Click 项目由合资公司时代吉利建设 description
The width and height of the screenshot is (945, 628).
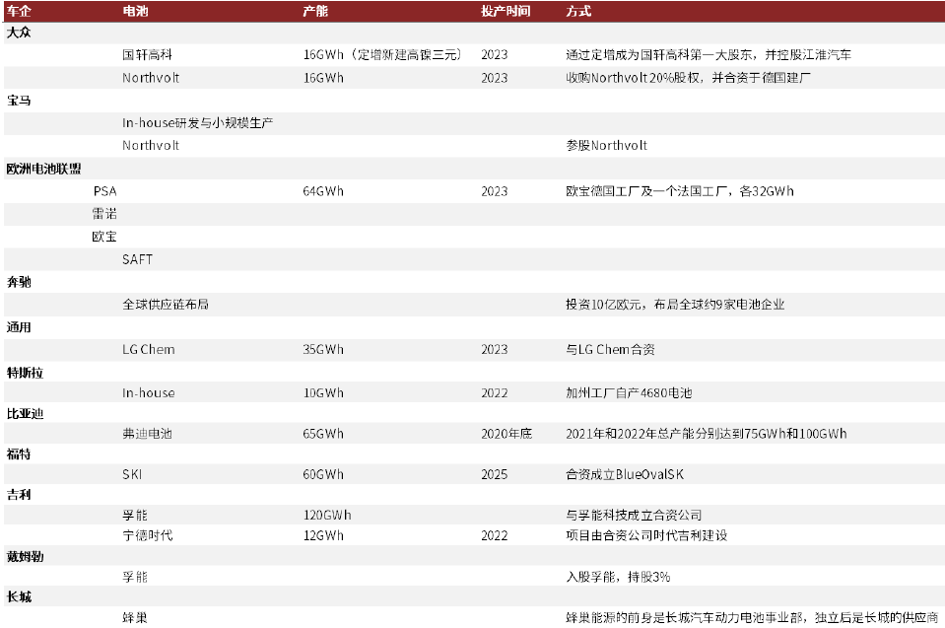tap(646, 535)
